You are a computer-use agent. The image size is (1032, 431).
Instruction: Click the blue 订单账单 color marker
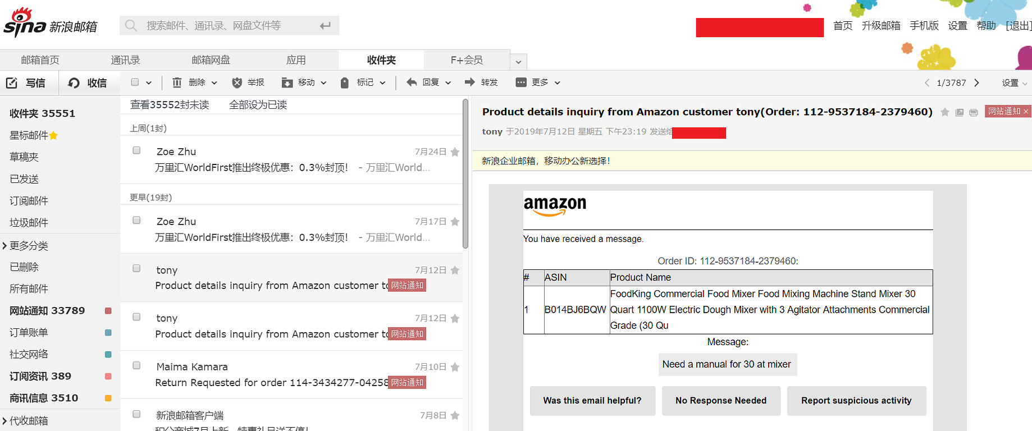(108, 333)
